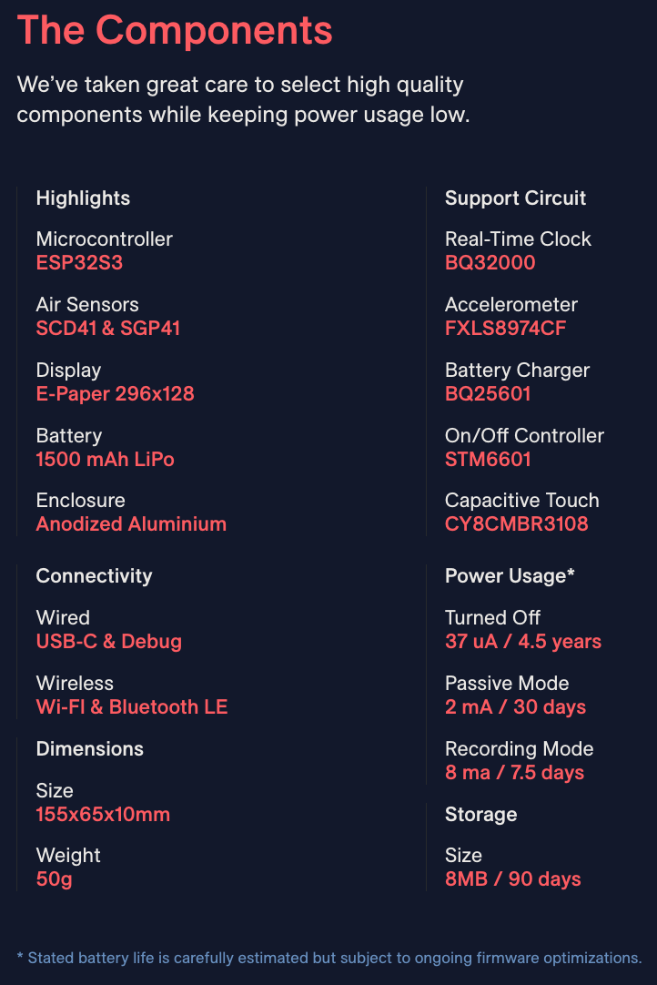The height and width of the screenshot is (985, 657).
Task: Click the Wi-Fi & Bluetooth LE text
Action: click(132, 707)
